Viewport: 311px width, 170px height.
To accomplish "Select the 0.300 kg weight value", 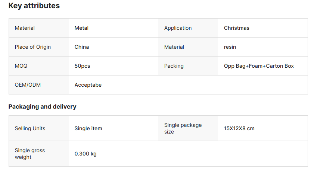I will click(x=85, y=154).
